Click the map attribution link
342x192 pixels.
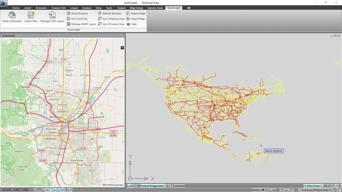pyautogui.click(x=119, y=185)
